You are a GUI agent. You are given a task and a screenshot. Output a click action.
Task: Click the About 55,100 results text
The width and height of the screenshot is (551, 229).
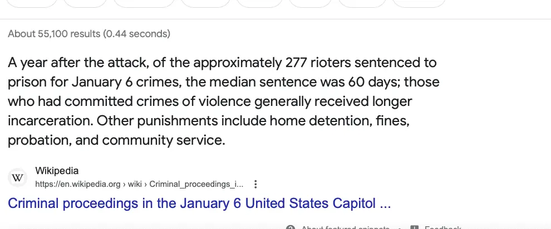click(89, 34)
